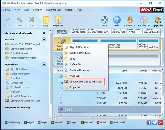Click the Apply checkmark icon
Screen dimensions: 165x130
[7, 20]
